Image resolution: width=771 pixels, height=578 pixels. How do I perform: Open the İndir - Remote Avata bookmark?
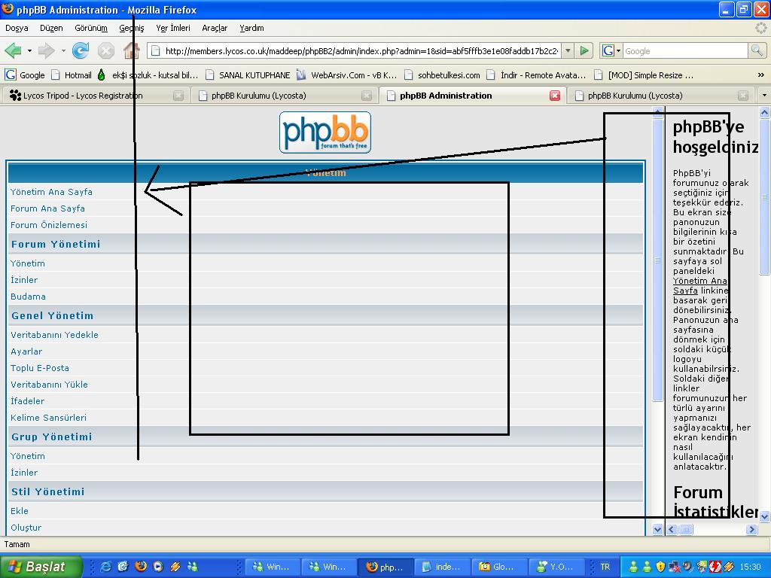coord(536,75)
